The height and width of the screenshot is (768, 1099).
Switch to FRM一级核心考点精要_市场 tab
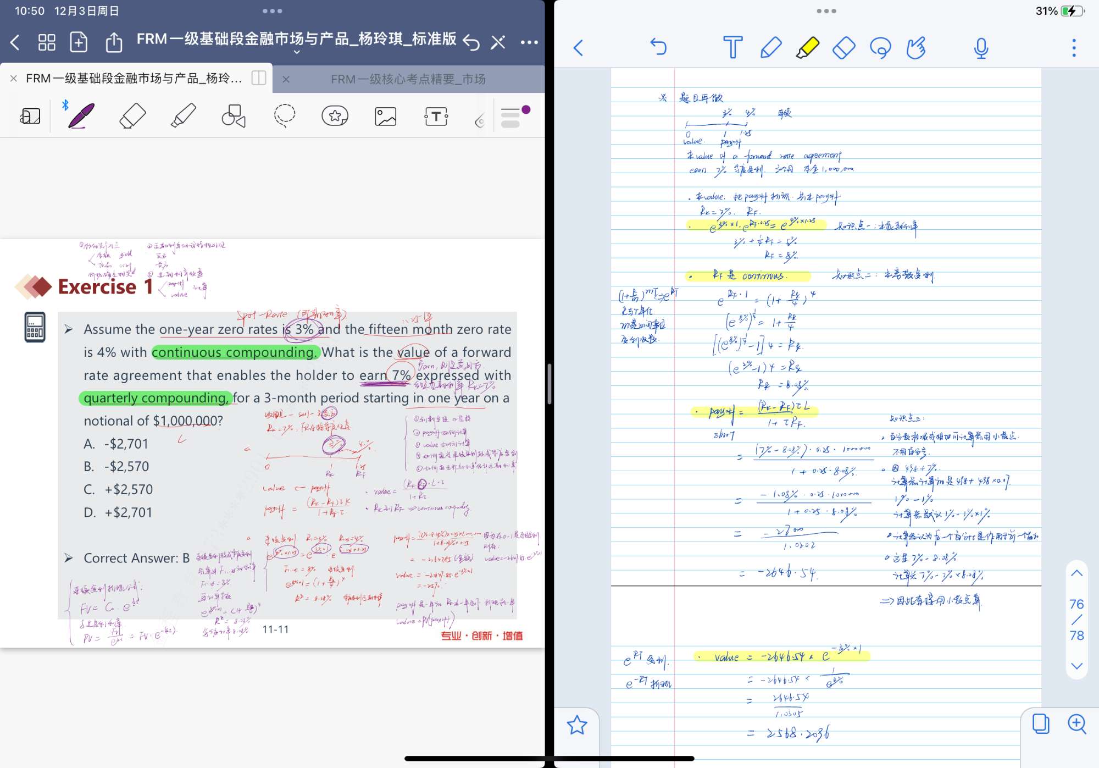pyautogui.click(x=408, y=79)
